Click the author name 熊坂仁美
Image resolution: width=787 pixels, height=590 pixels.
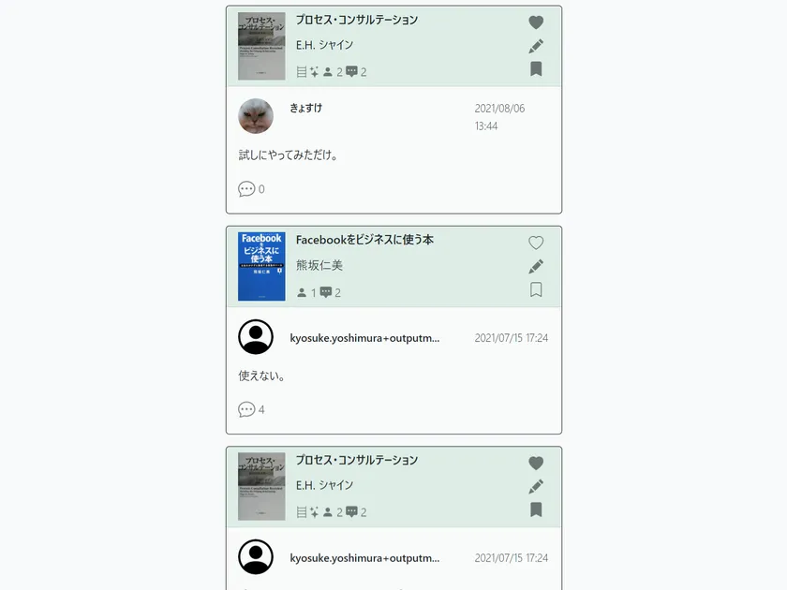click(x=319, y=265)
